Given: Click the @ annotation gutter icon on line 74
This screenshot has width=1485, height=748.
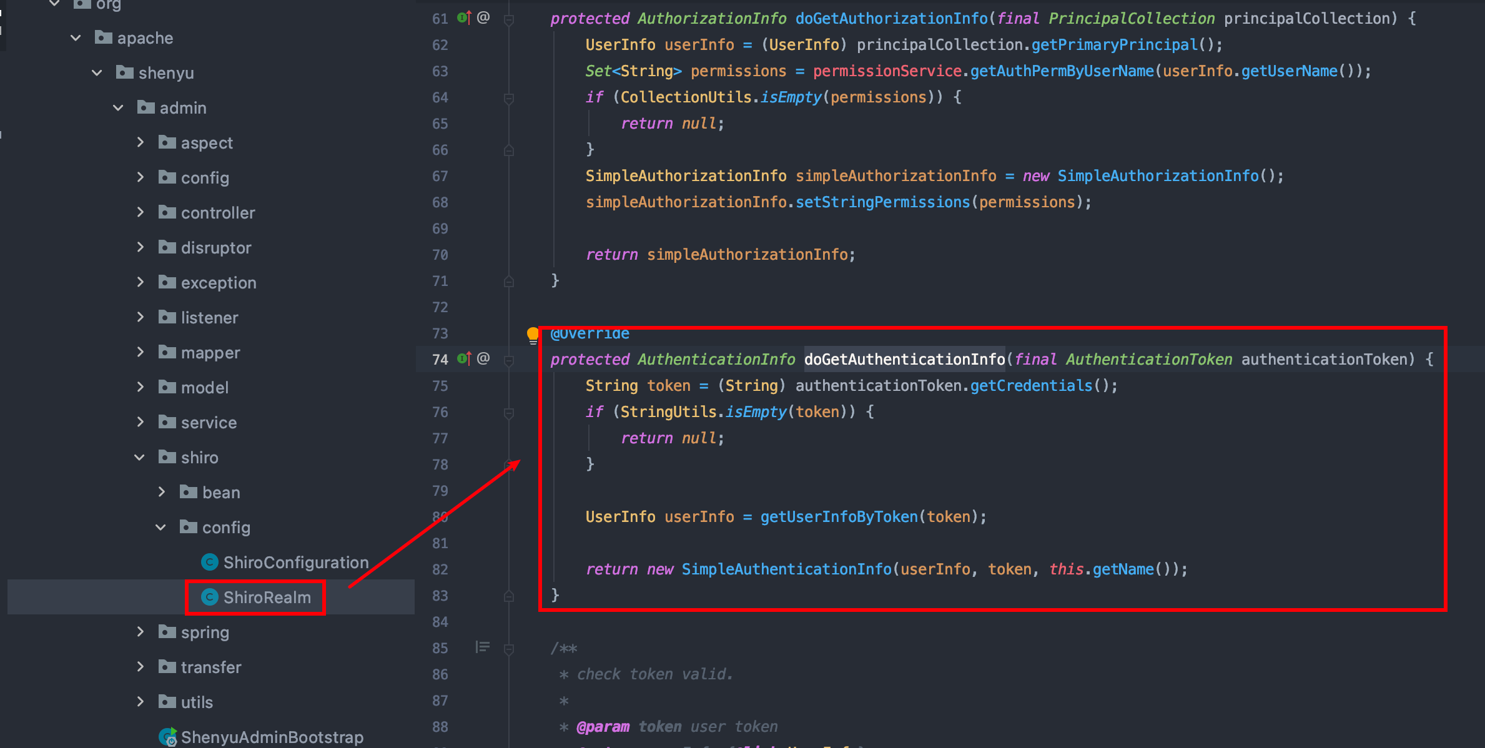Looking at the screenshot, I should [x=483, y=358].
